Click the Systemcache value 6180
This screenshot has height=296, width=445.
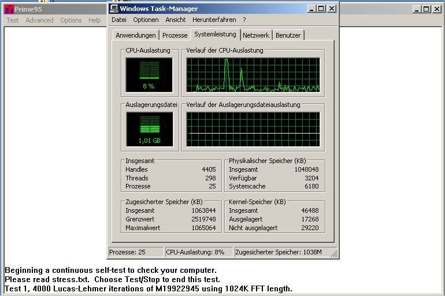tap(311, 186)
